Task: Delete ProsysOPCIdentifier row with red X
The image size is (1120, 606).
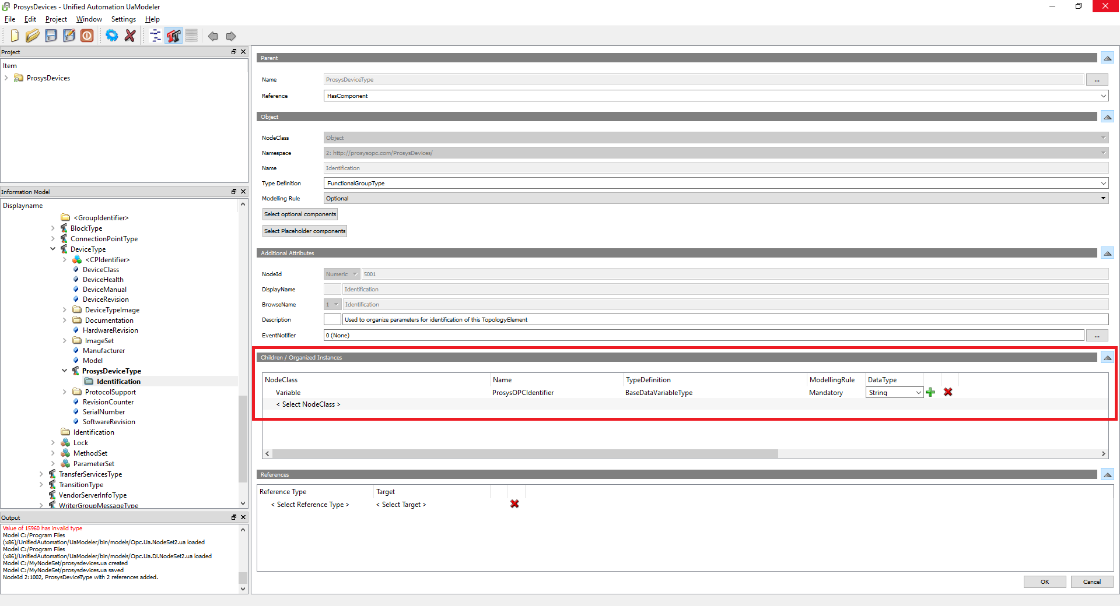Action: [x=948, y=392]
